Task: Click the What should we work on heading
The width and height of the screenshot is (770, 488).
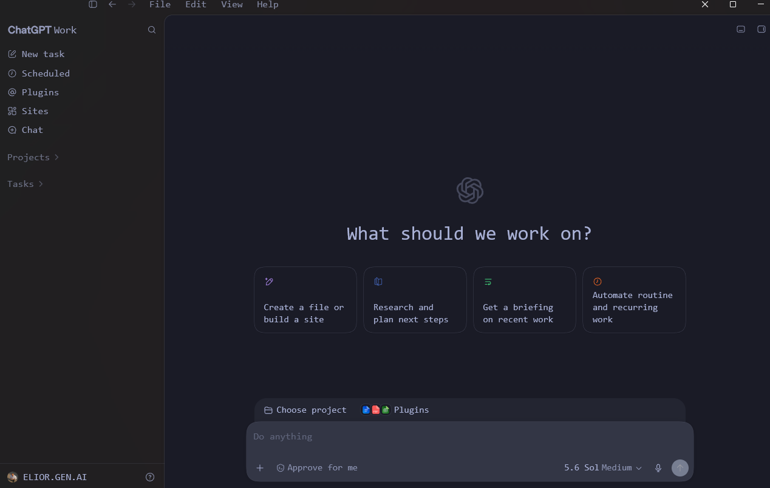Action: click(x=469, y=234)
